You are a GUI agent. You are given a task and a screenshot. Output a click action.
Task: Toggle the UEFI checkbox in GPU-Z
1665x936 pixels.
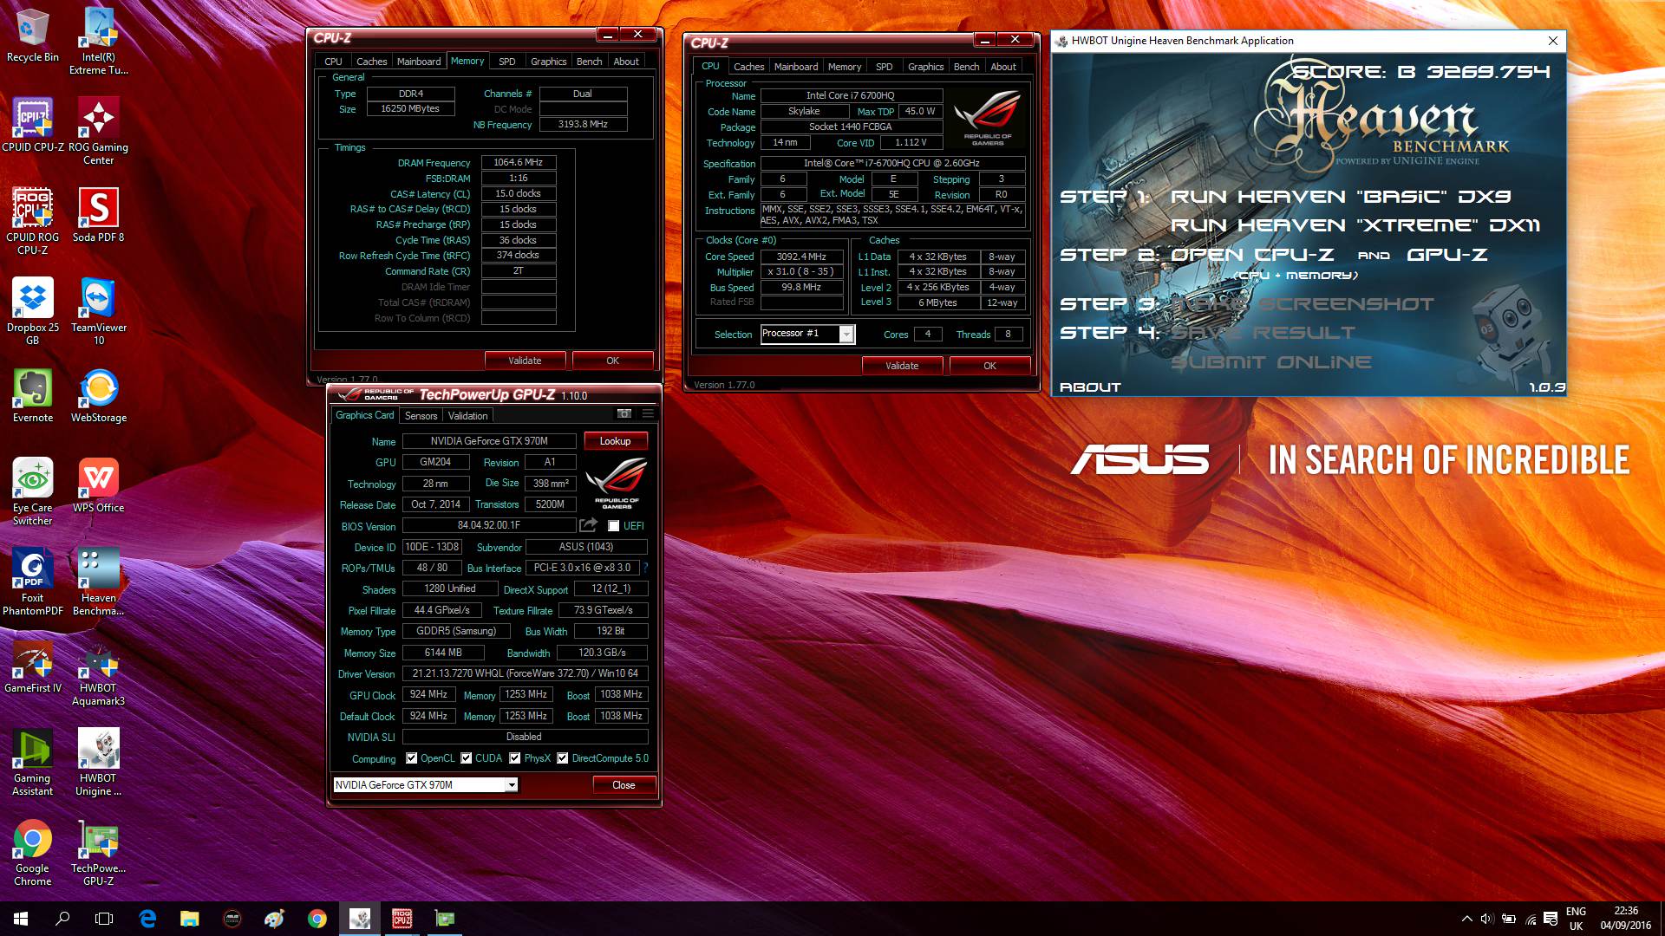click(613, 526)
